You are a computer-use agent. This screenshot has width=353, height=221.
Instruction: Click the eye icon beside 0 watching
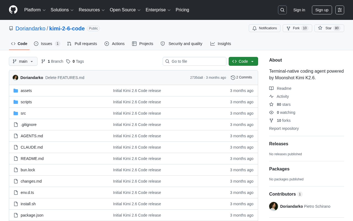point(271,112)
